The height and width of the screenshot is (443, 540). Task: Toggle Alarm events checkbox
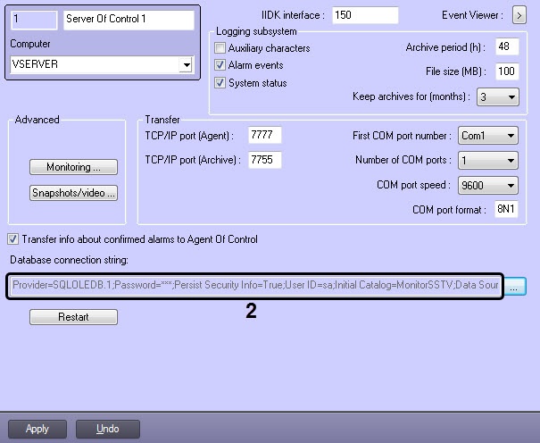pyautogui.click(x=220, y=65)
